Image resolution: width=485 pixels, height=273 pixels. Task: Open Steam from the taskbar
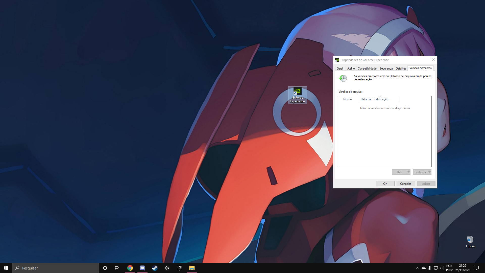pos(155,268)
